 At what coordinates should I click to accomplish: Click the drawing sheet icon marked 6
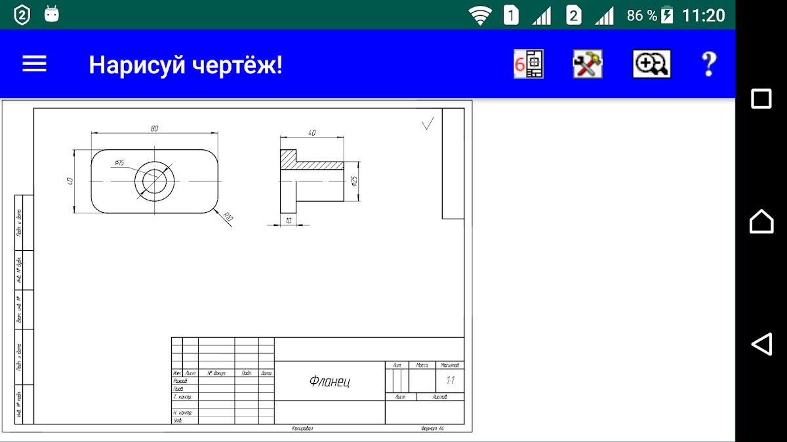pyautogui.click(x=529, y=64)
